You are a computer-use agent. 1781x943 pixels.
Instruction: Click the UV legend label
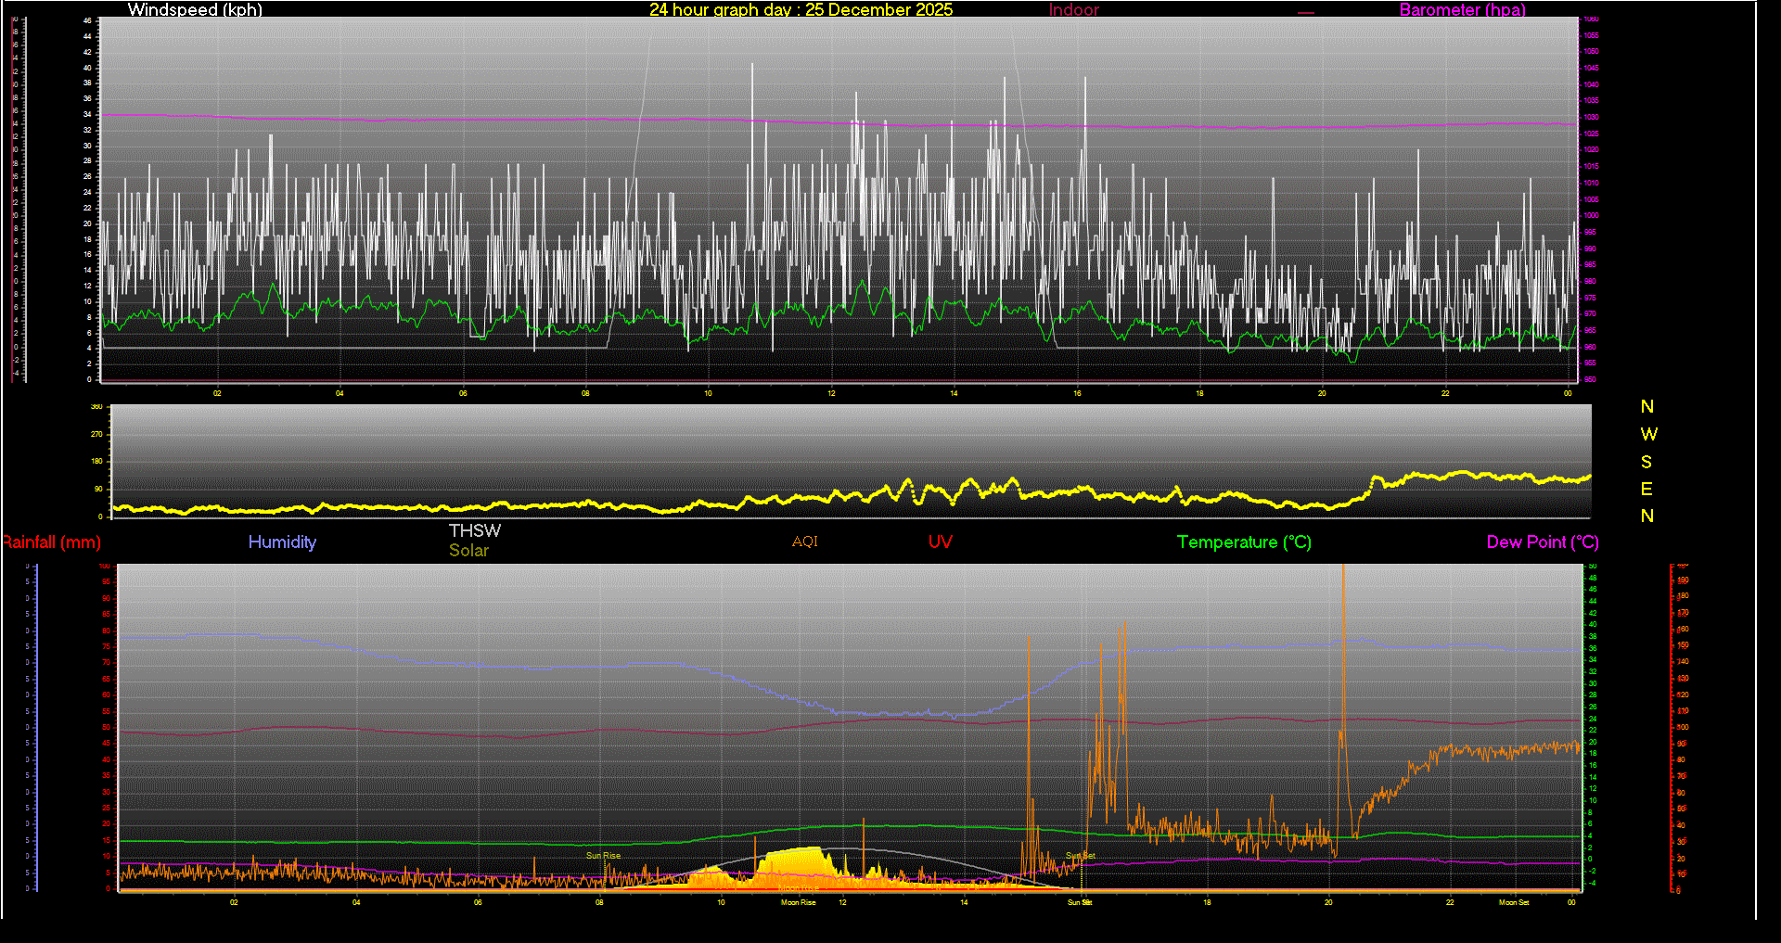(940, 542)
